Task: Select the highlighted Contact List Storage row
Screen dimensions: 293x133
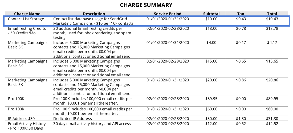Action: 146,21
